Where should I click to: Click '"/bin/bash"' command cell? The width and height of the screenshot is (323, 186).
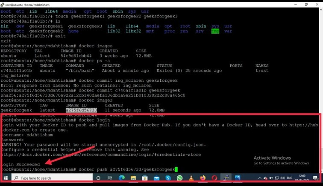click(80, 71)
